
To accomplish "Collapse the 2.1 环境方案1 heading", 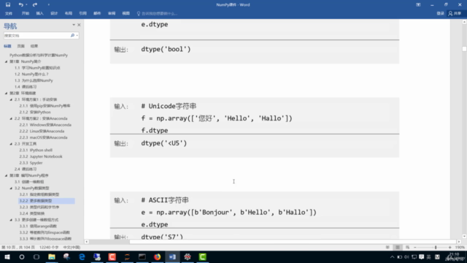I will tap(11, 99).
